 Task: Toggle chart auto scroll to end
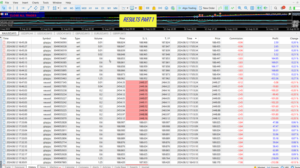coord(259,8)
